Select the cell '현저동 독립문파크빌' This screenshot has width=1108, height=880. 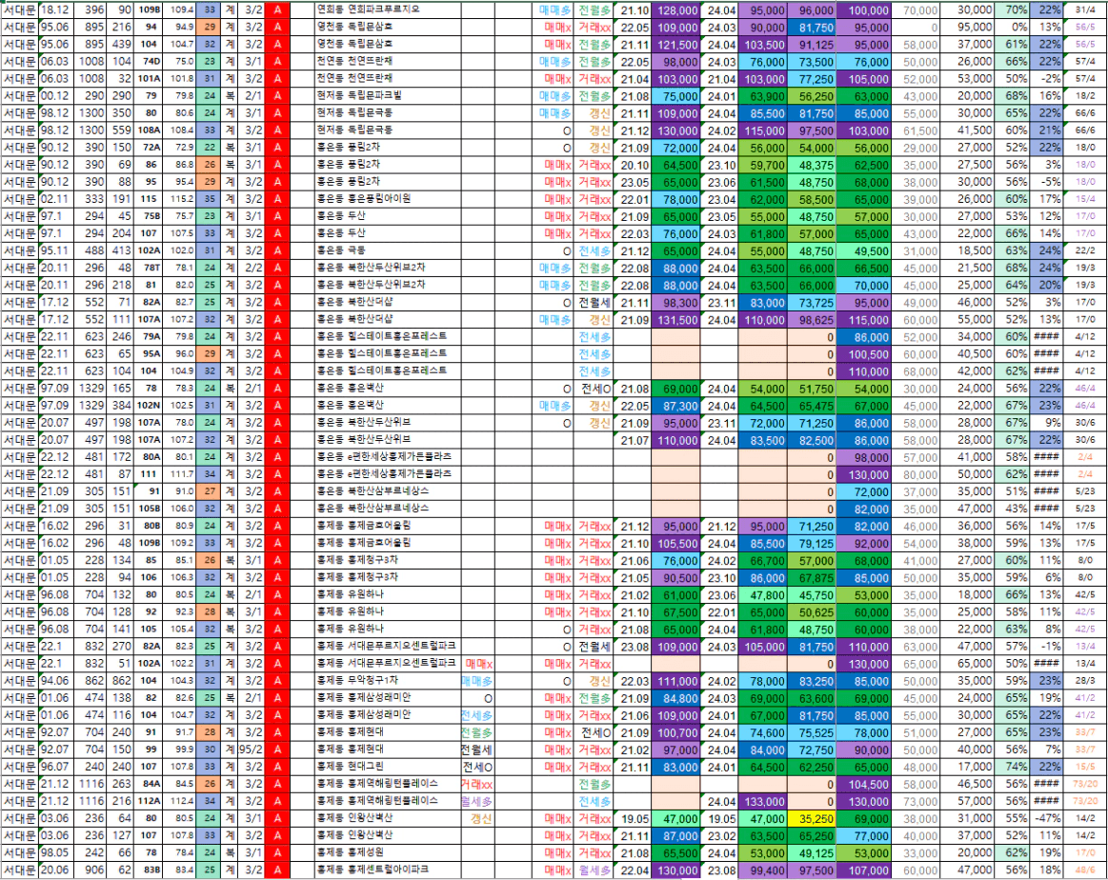[x=387, y=96]
